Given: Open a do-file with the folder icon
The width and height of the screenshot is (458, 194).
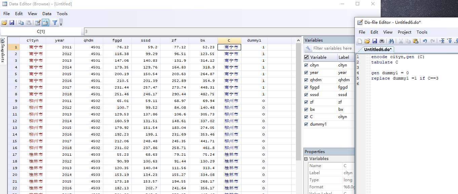Looking at the screenshot, I should click(x=367, y=41).
